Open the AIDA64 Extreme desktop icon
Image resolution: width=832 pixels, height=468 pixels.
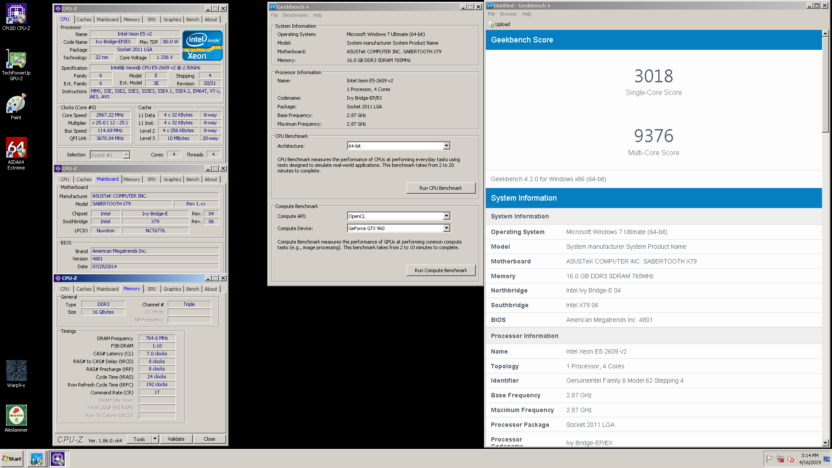16,153
